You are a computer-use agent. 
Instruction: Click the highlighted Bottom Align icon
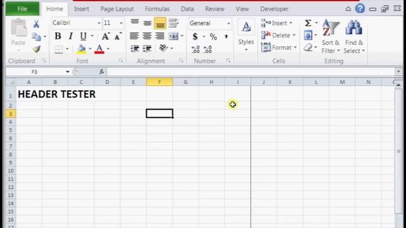click(160, 23)
